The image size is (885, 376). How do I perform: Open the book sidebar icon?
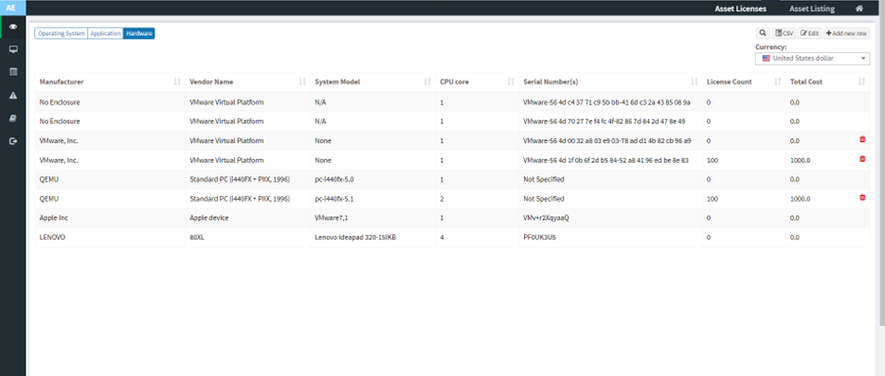(13, 118)
